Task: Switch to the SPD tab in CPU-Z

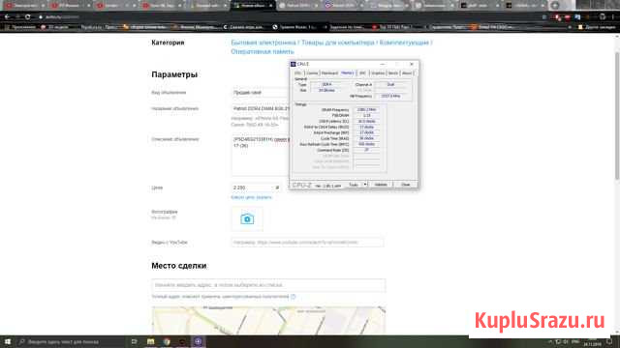Action: click(362, 73)
